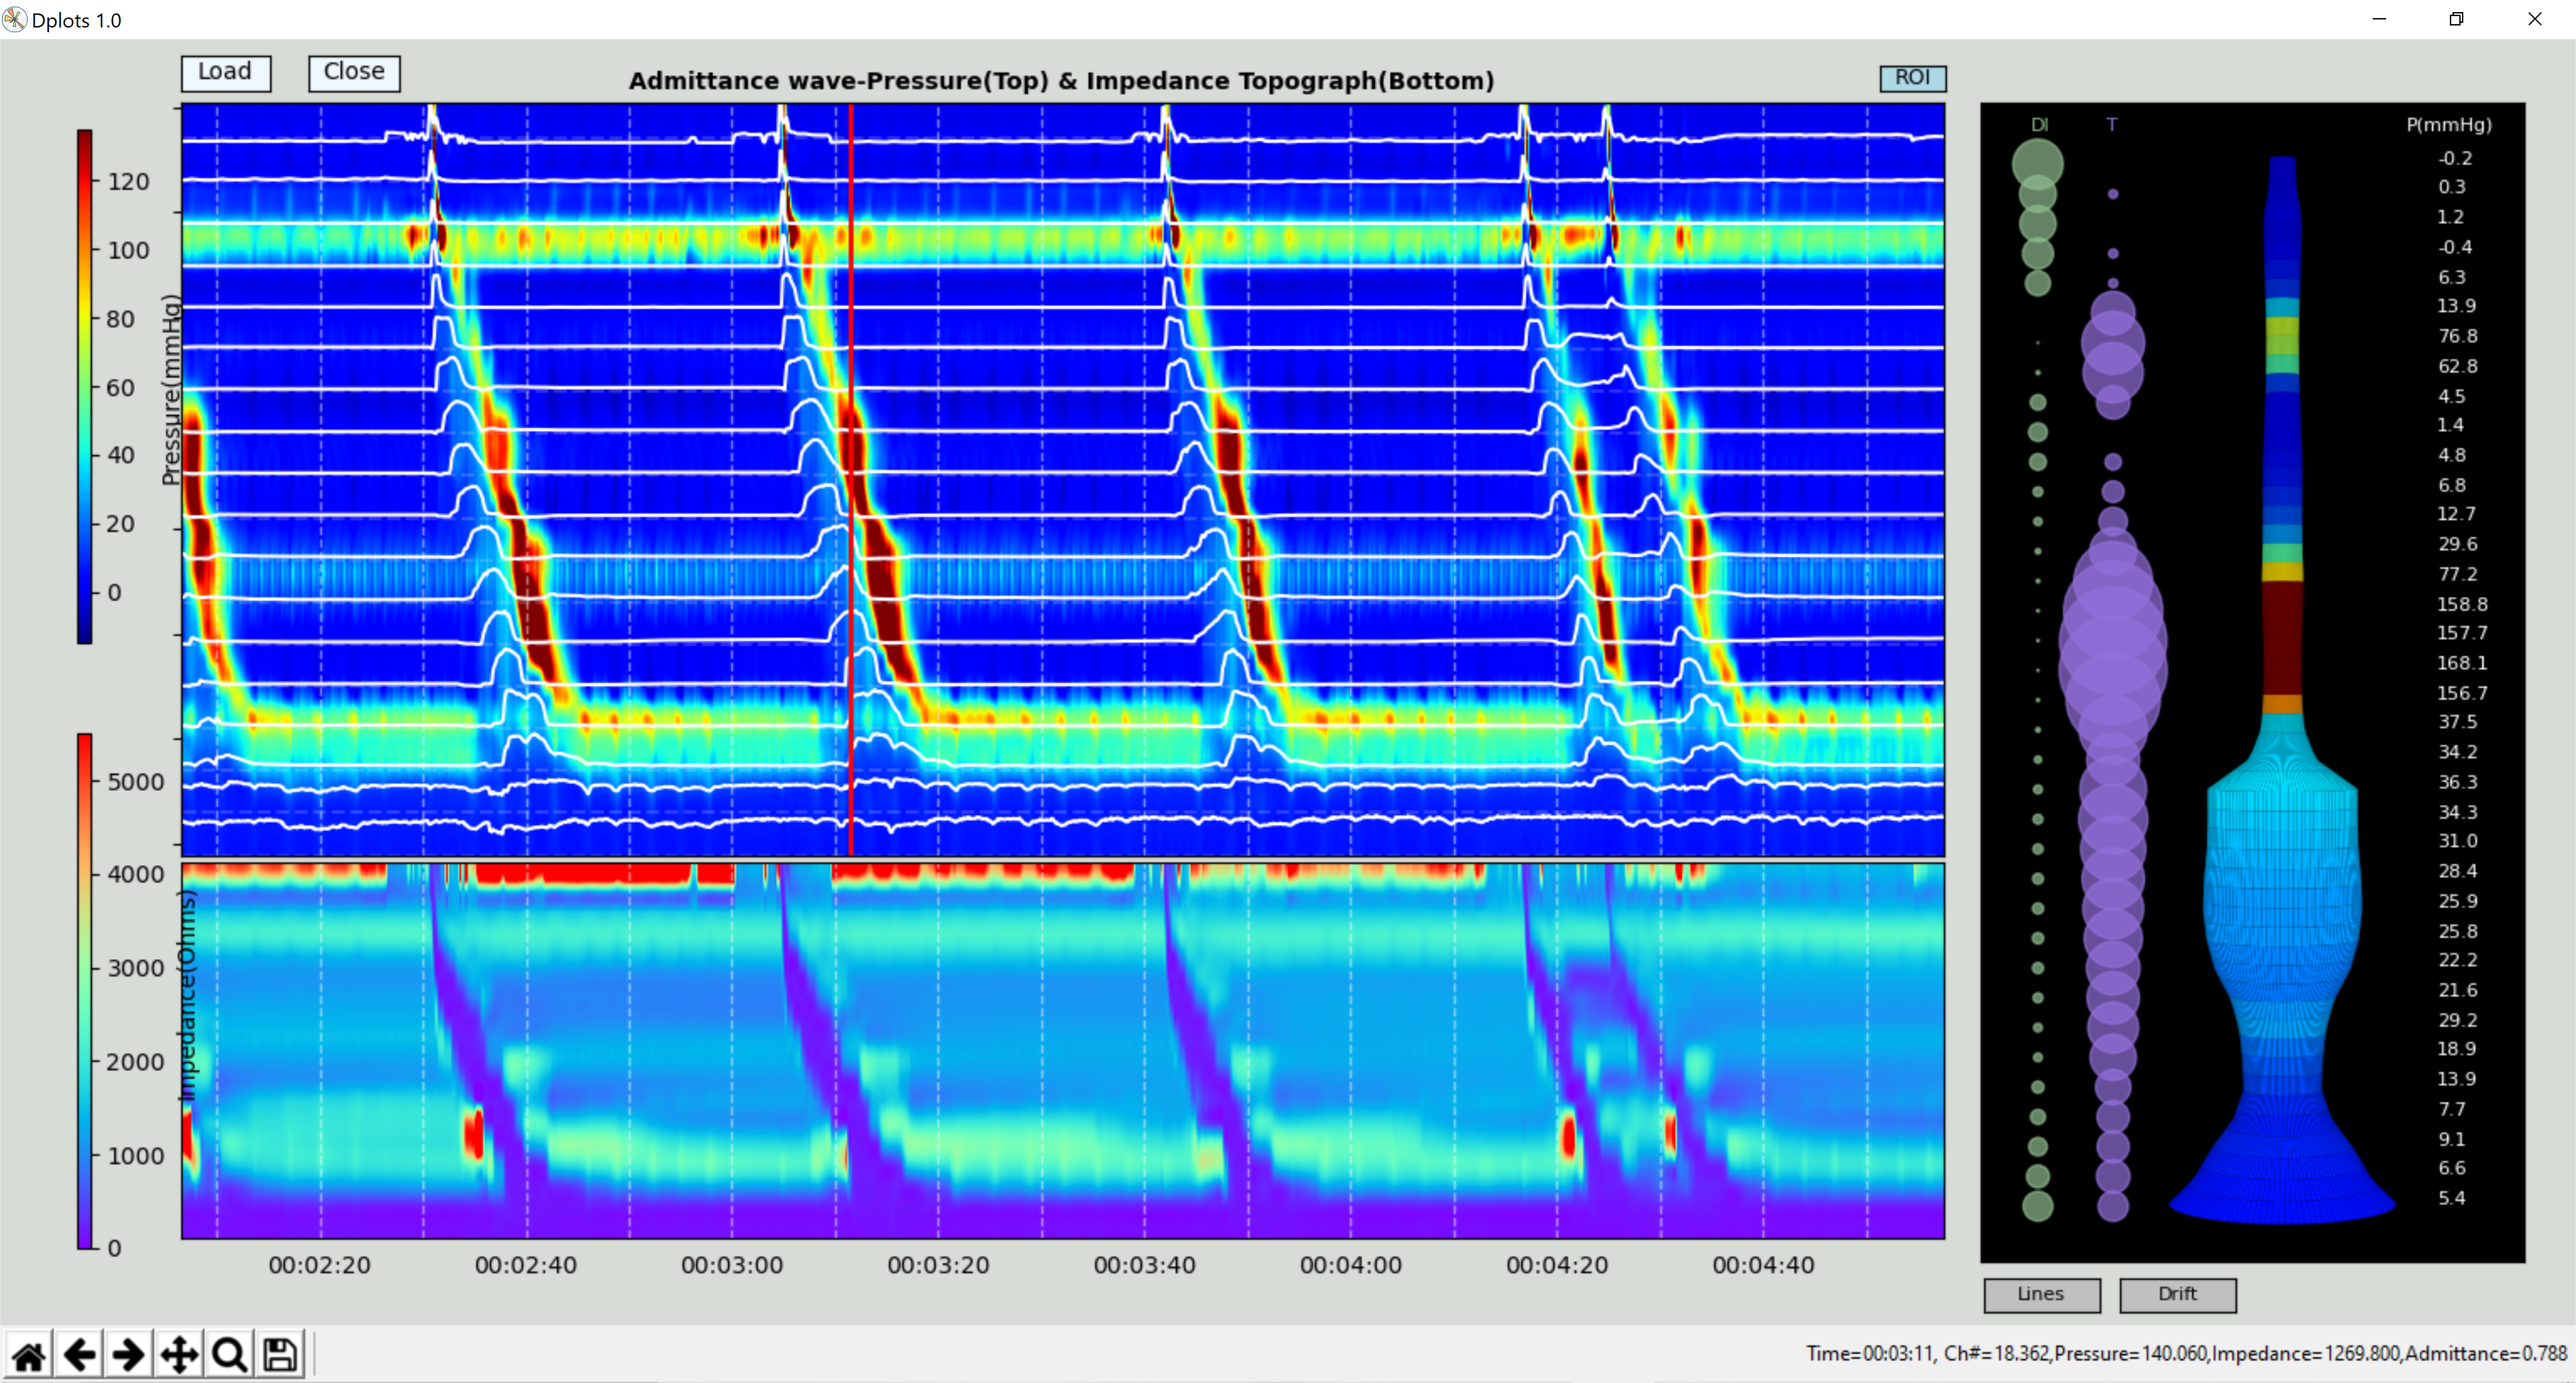Click the Dplots app icon in title bar

14,19
